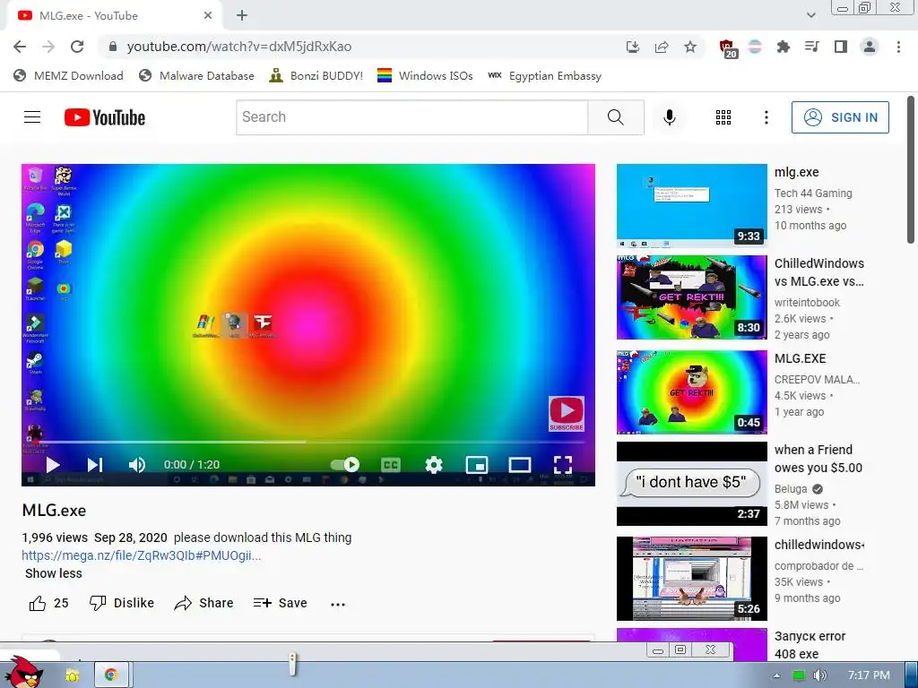This screenshot has width=918, height=688.
Task: Open the Extensions puzzle piece menu
Action: (x=783, y=47)
